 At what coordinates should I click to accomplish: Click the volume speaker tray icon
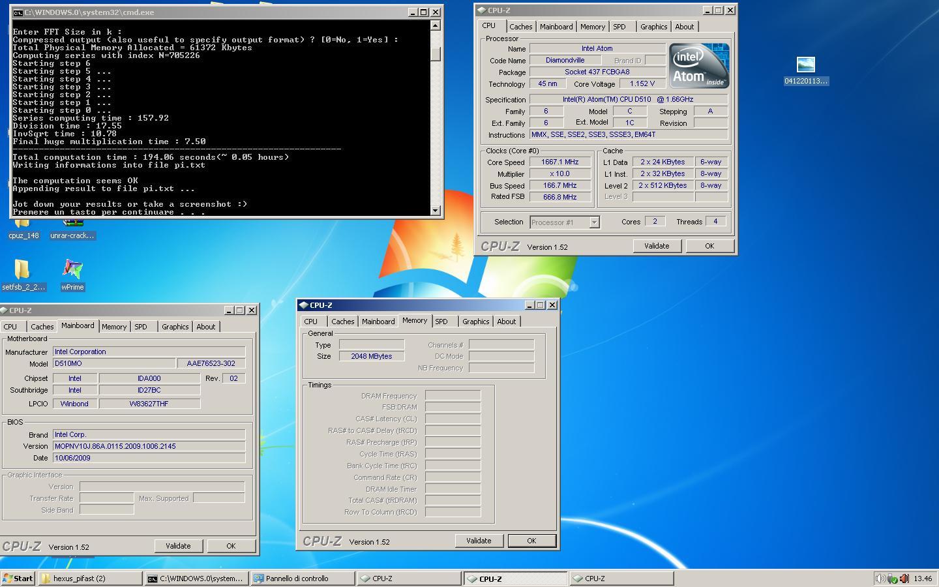click(x=880, y=578)
